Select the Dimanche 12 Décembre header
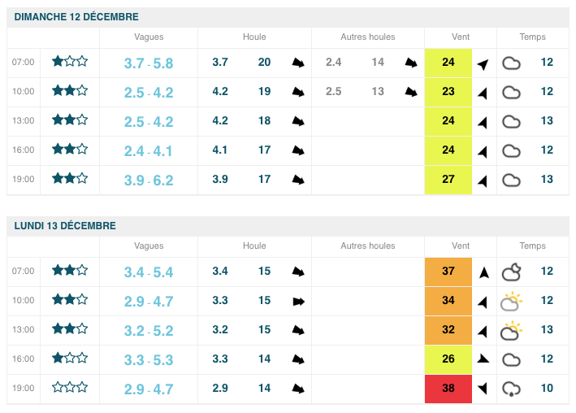Image resolution: width=576 pixels, height=413 pixels. click(x=76, y=17)
